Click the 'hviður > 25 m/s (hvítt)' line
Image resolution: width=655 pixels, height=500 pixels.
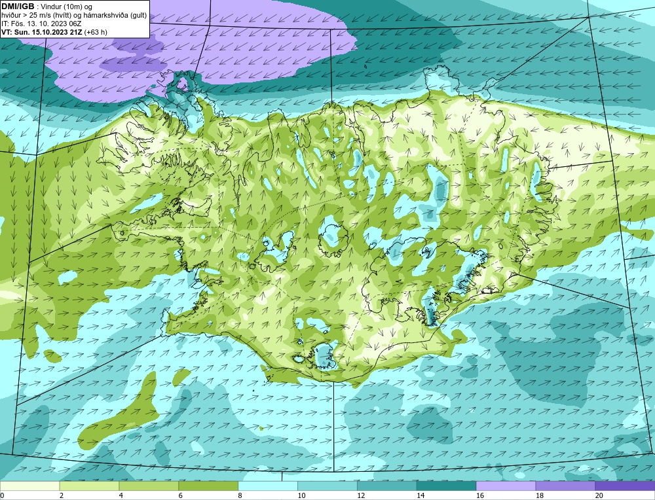coord(35,16)
